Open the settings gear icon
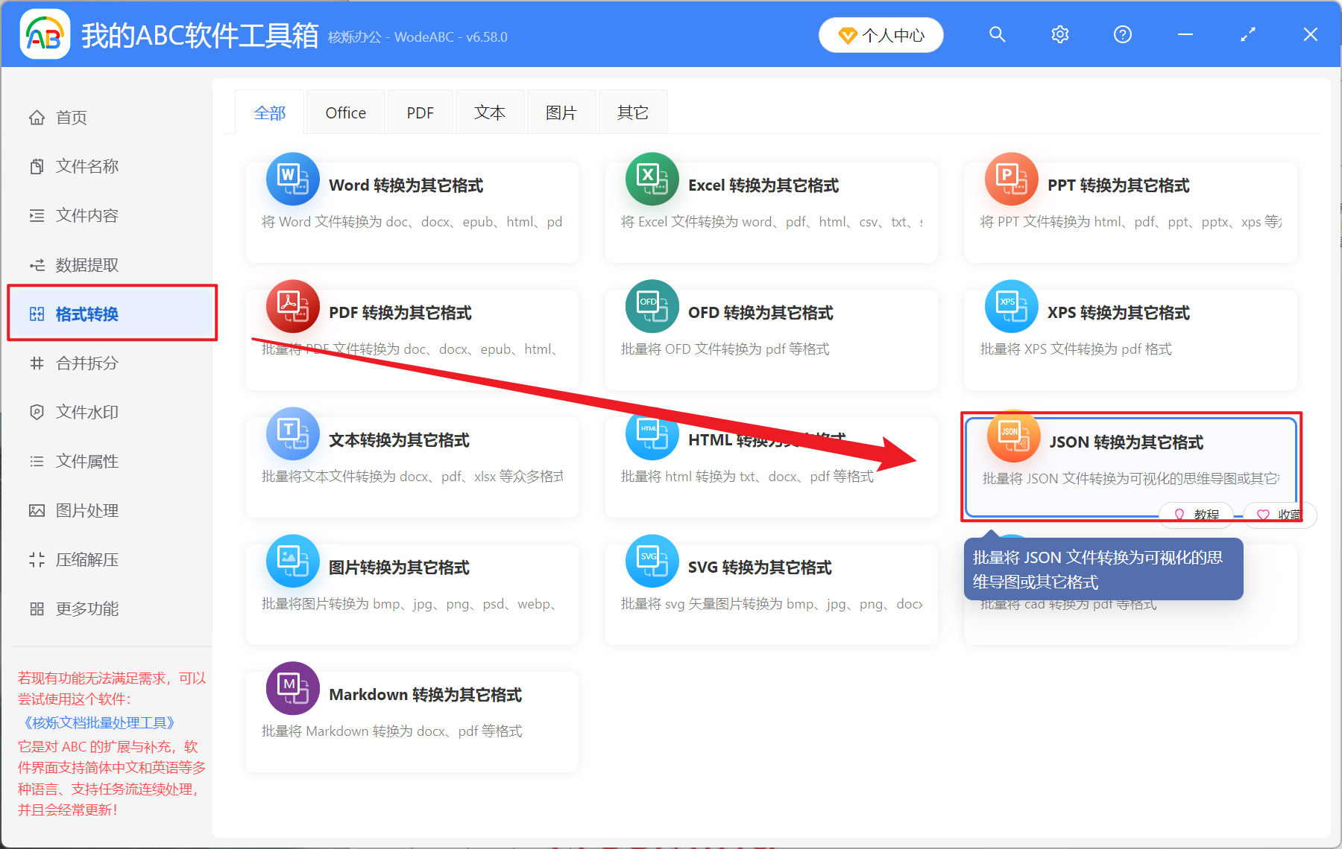The width and height of the screenshot is (1342, 849). click(1059, 34)
